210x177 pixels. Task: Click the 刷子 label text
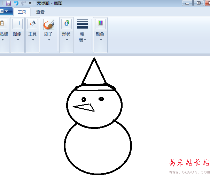tap(48, 34)
